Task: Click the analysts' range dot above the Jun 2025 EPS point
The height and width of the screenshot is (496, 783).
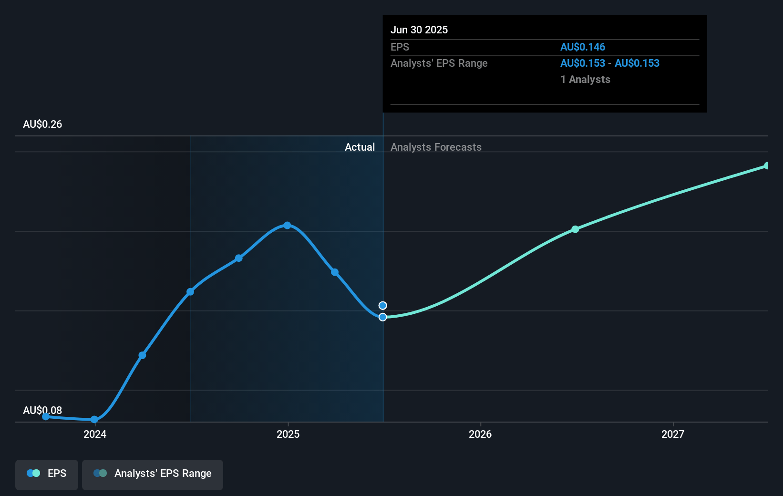Action: click(x=383, y=306)
